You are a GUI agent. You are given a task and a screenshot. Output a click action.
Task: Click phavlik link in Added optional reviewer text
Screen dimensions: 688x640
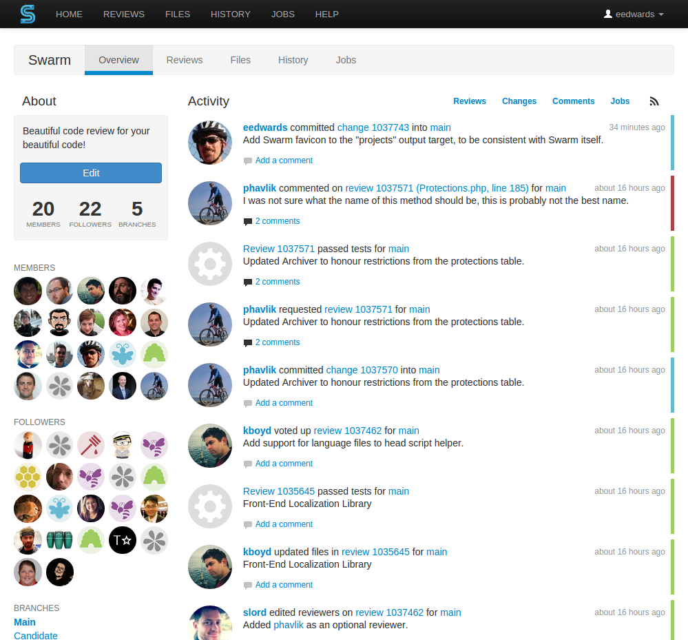pos(289,625)
